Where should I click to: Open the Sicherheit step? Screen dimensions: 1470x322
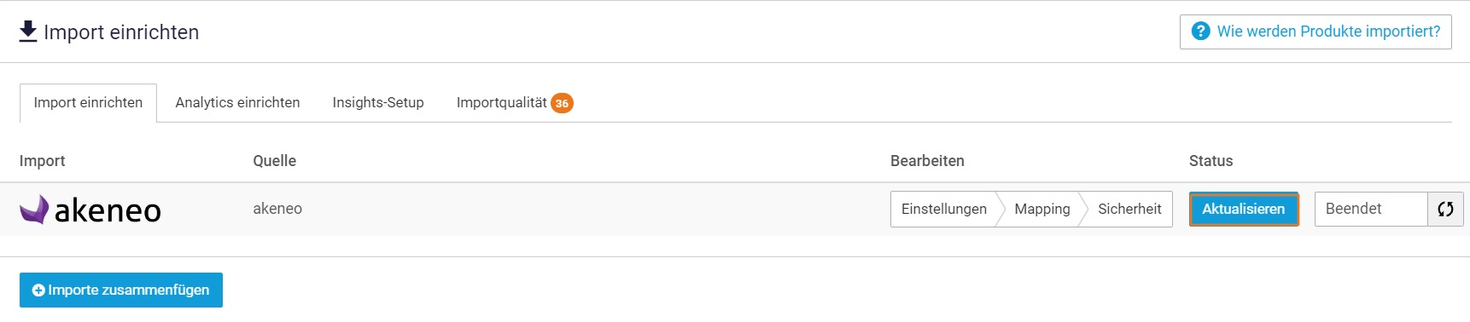tap(1129, 209)
